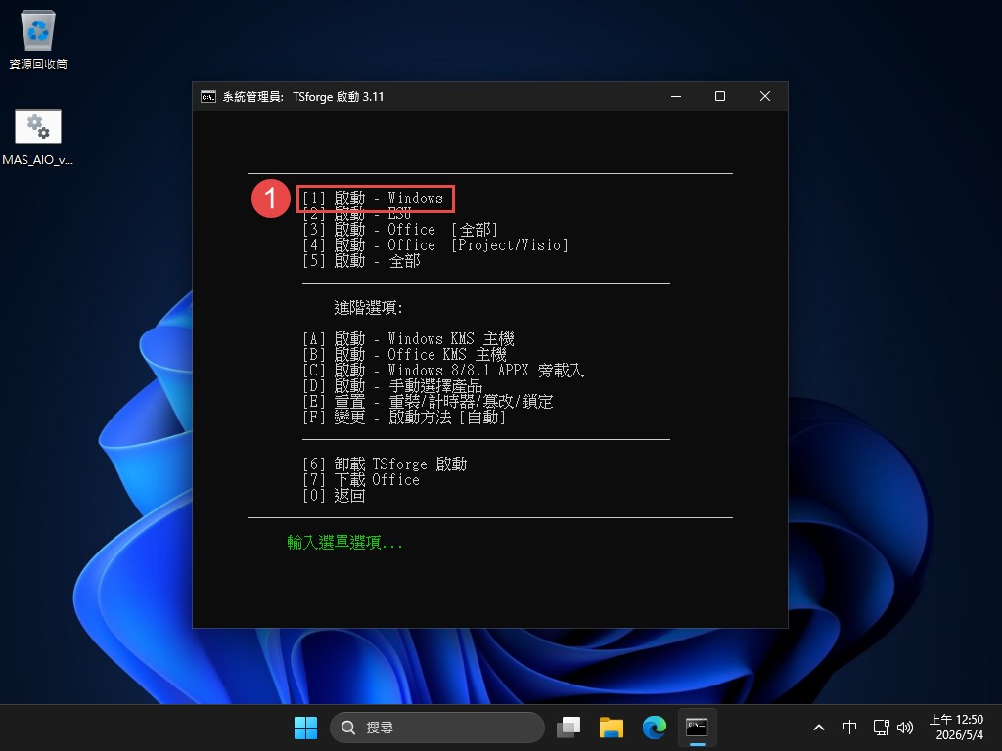1002x751 pixels.
Task: Open the Windows Start menu
Action: point(305,728)
